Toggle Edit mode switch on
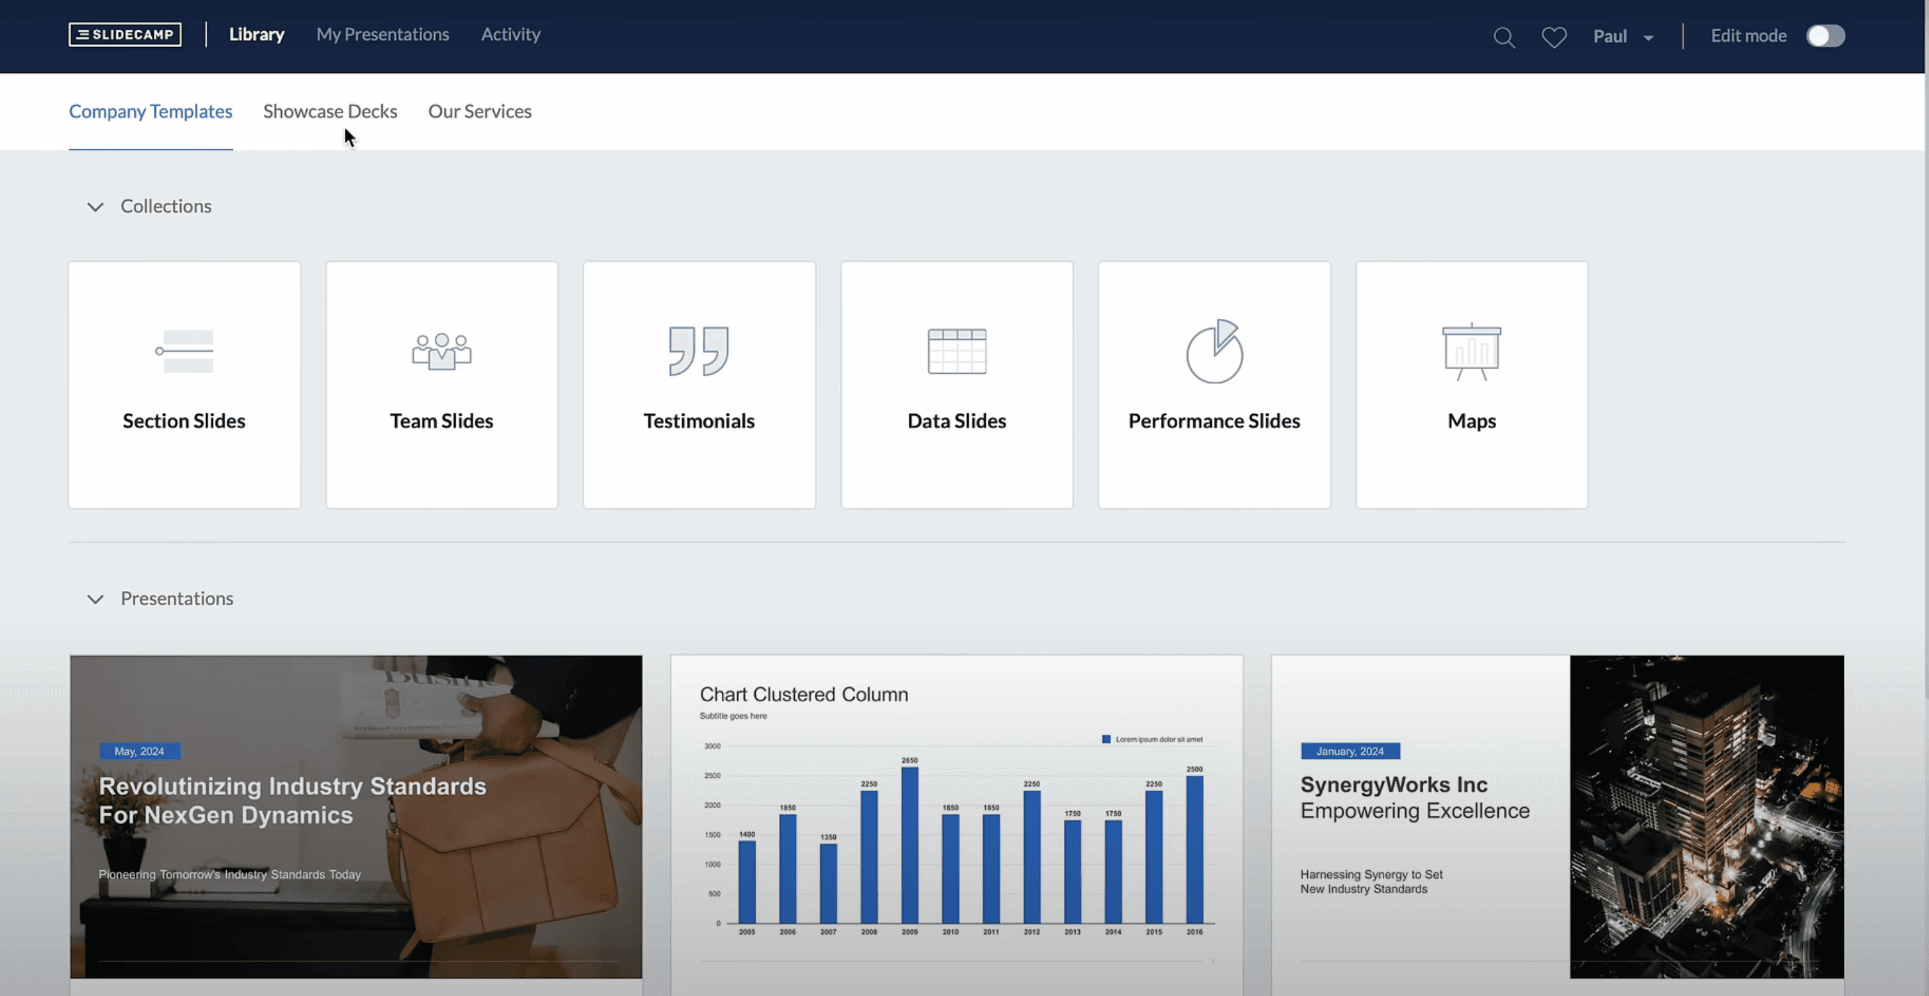1929x996 pixels. [x=1824, y=36]
